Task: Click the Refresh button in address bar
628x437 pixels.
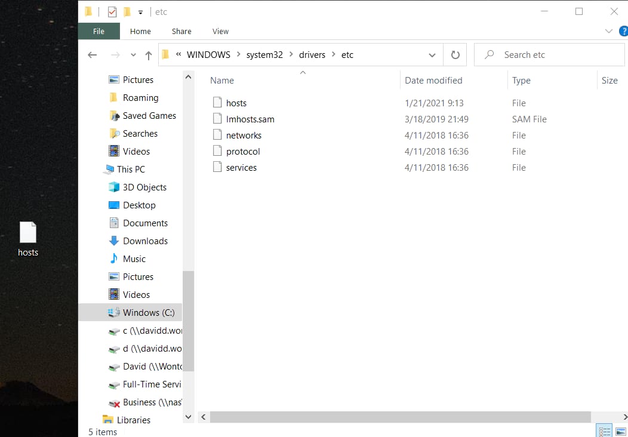Action: [x=455, y=55]
